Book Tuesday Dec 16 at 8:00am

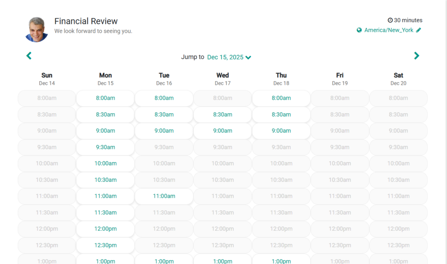pyautogui.click(x=164, y=98)
